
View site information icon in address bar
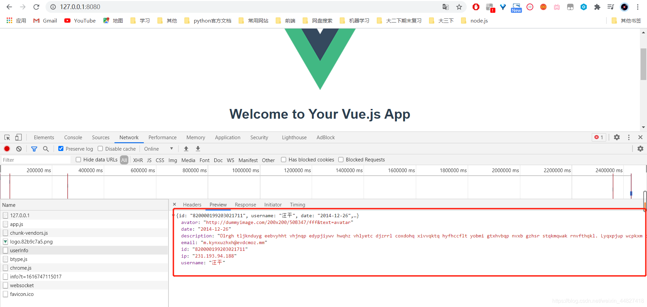tap(53, 7)
